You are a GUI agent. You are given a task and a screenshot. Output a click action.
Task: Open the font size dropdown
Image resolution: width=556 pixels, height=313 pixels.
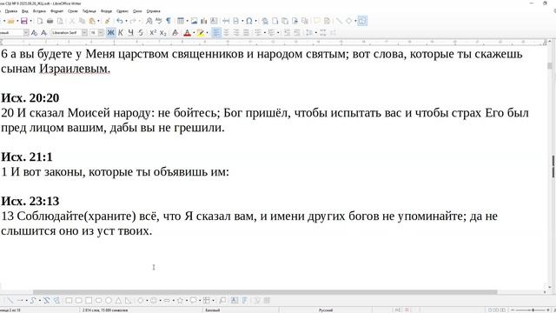click(x=101, y=33)
